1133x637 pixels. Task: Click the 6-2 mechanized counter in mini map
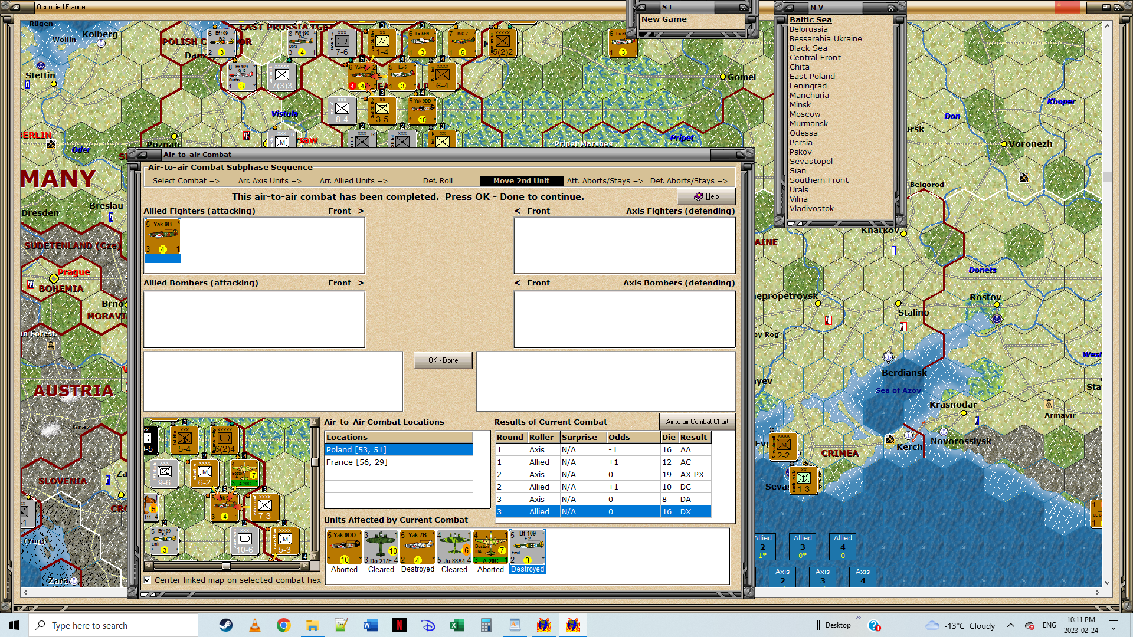click(204, 474)
